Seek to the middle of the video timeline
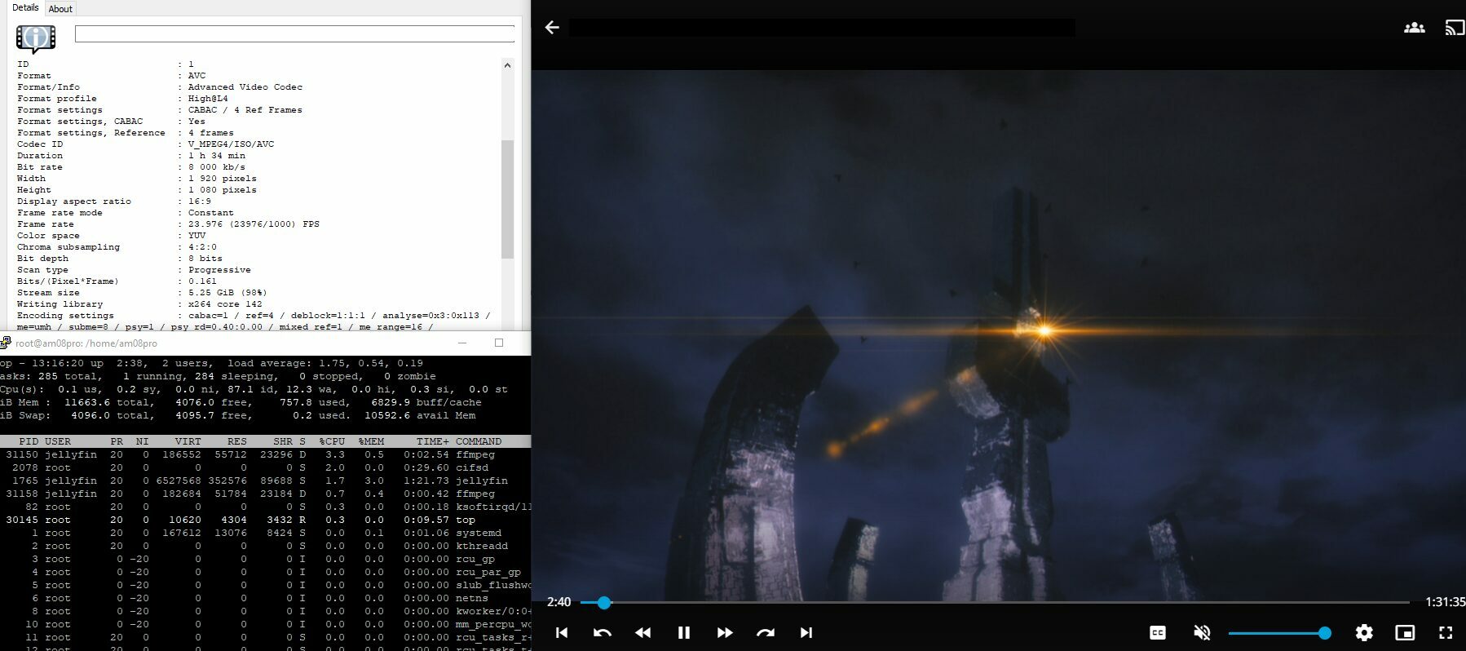Viewport: 1466px width, 651px height. click(995, 602)
